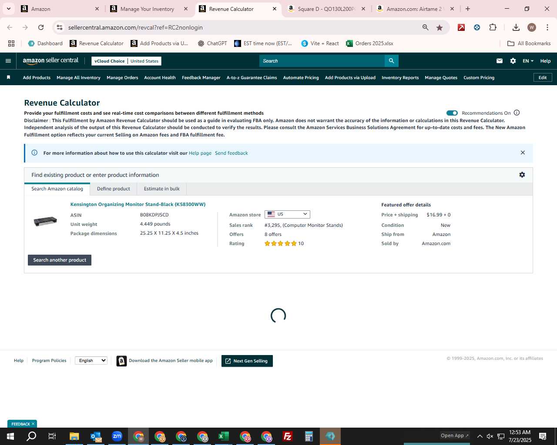Click the Edit button in nav bar
The height and width of the screenshot is (445, 557).
coord(543,77)
